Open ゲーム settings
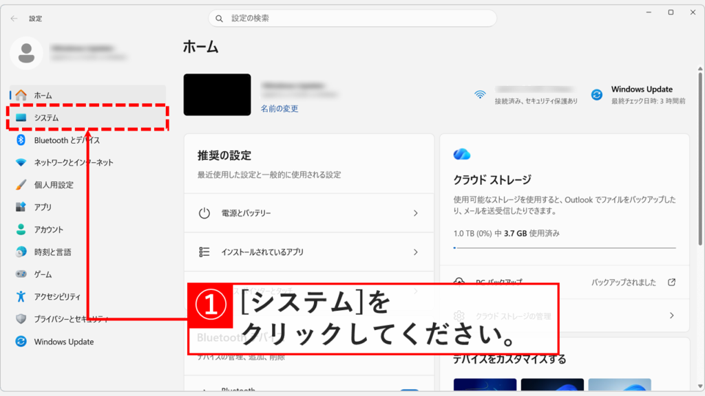705x396 pixels. (x=43, y=274)
